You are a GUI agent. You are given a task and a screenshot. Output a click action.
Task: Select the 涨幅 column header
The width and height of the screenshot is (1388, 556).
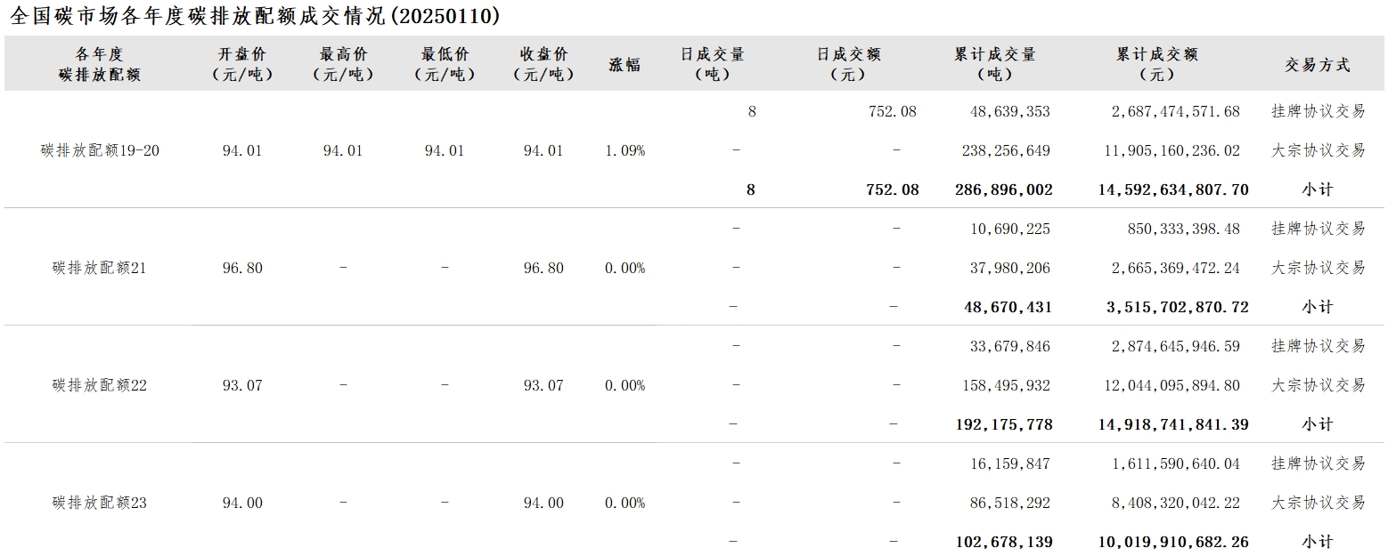pyautogui.click(x=625, y=65)
